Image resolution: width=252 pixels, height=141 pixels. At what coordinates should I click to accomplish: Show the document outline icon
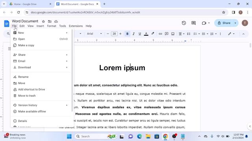tap(9, 49)
